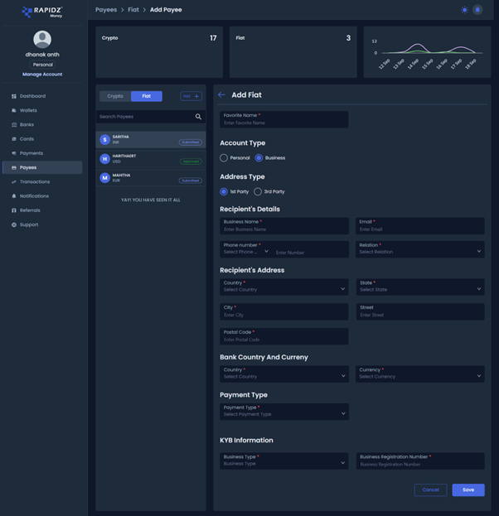
Task: Click the Notifications bell icon in sidebar
Action: 14,195
